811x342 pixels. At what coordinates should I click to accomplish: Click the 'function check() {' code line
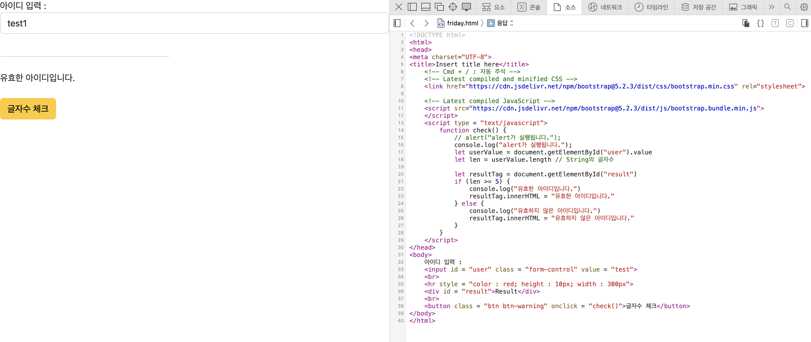473,130
